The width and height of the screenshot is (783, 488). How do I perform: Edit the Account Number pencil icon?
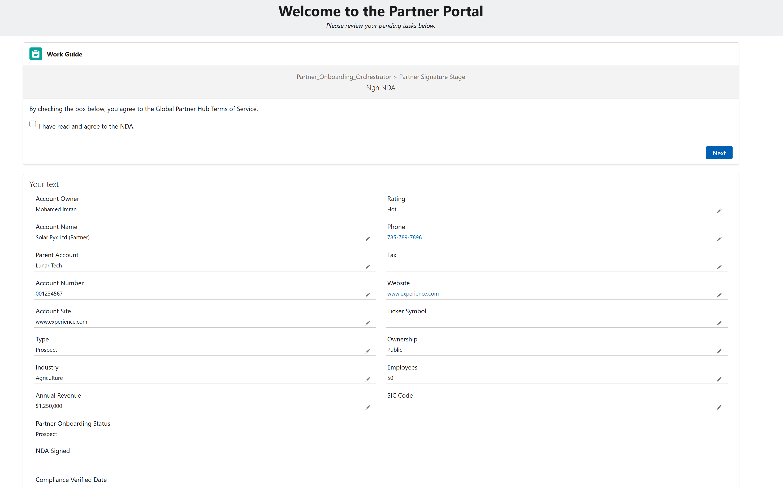coord(367,295)
